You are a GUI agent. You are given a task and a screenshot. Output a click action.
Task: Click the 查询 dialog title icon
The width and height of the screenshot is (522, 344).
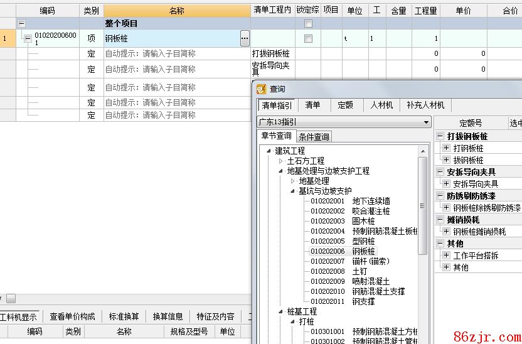[x=262, y=89]
